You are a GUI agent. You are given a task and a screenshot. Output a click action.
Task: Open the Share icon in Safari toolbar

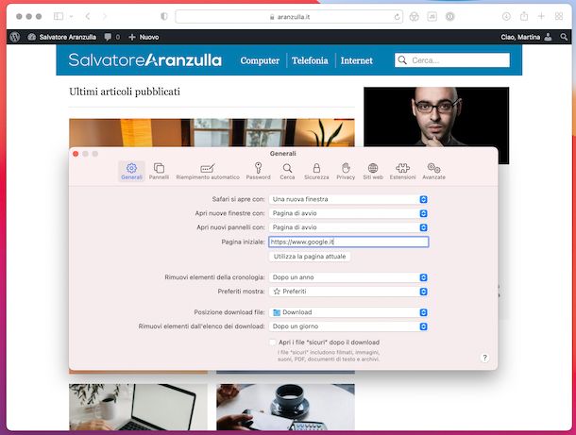click(524, 16)
